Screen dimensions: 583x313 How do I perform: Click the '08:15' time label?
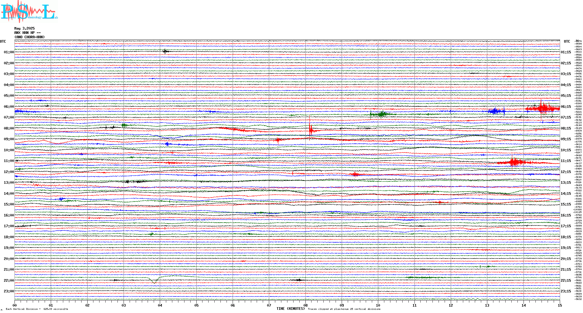click(566, 128)
